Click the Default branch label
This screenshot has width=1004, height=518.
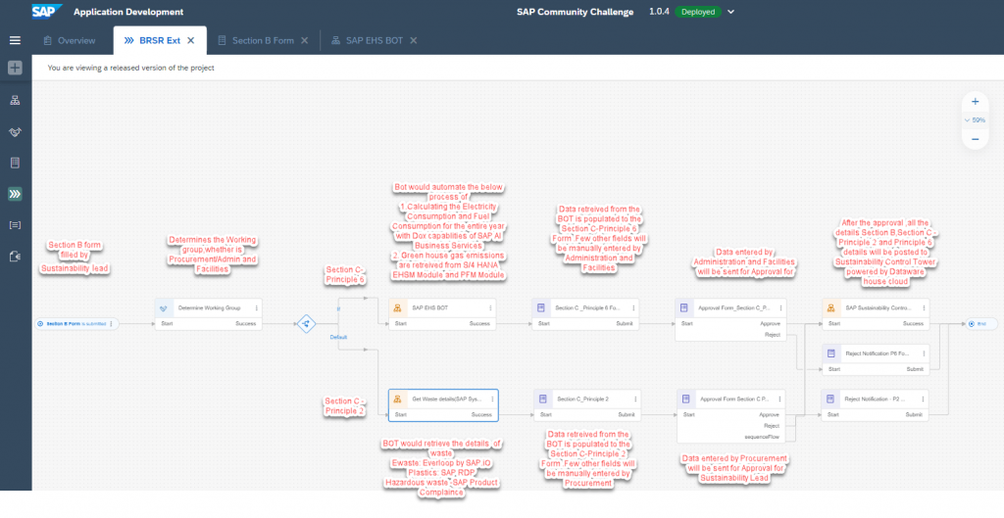pos(338,337)
